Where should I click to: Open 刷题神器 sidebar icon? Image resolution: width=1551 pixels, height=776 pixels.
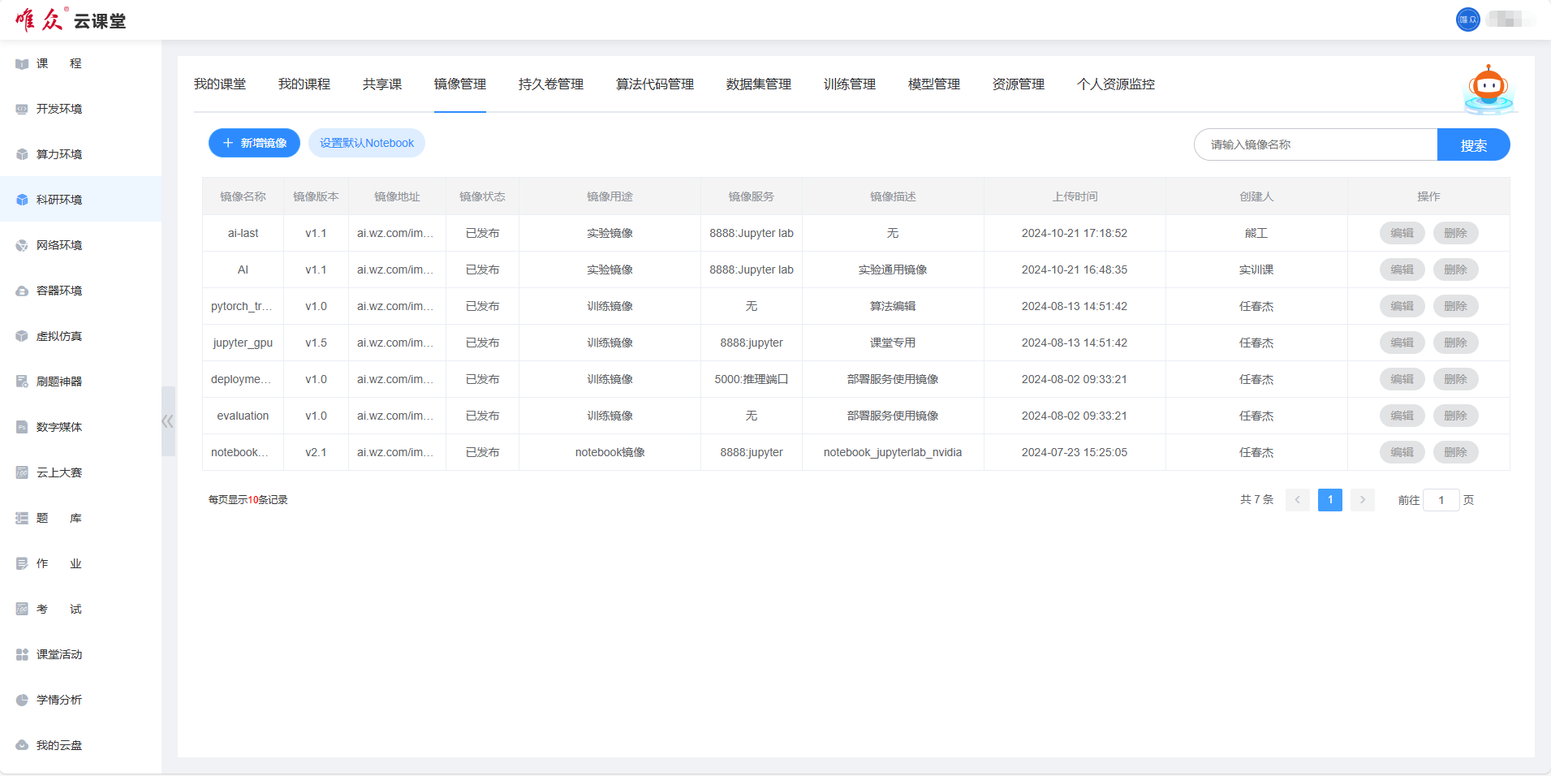[22, 382]
